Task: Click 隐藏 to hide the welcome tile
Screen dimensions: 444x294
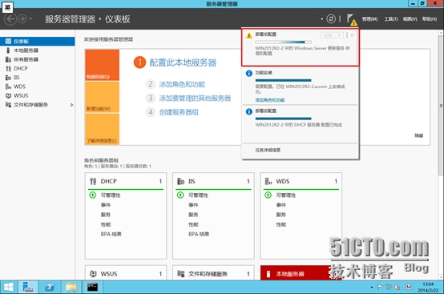Action: point(419,135)
